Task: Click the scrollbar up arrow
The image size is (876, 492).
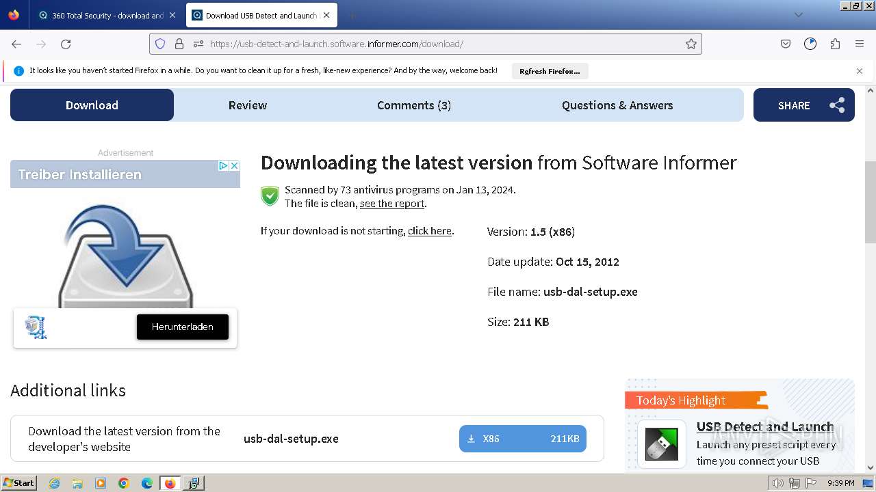Action: coord(871,90)
